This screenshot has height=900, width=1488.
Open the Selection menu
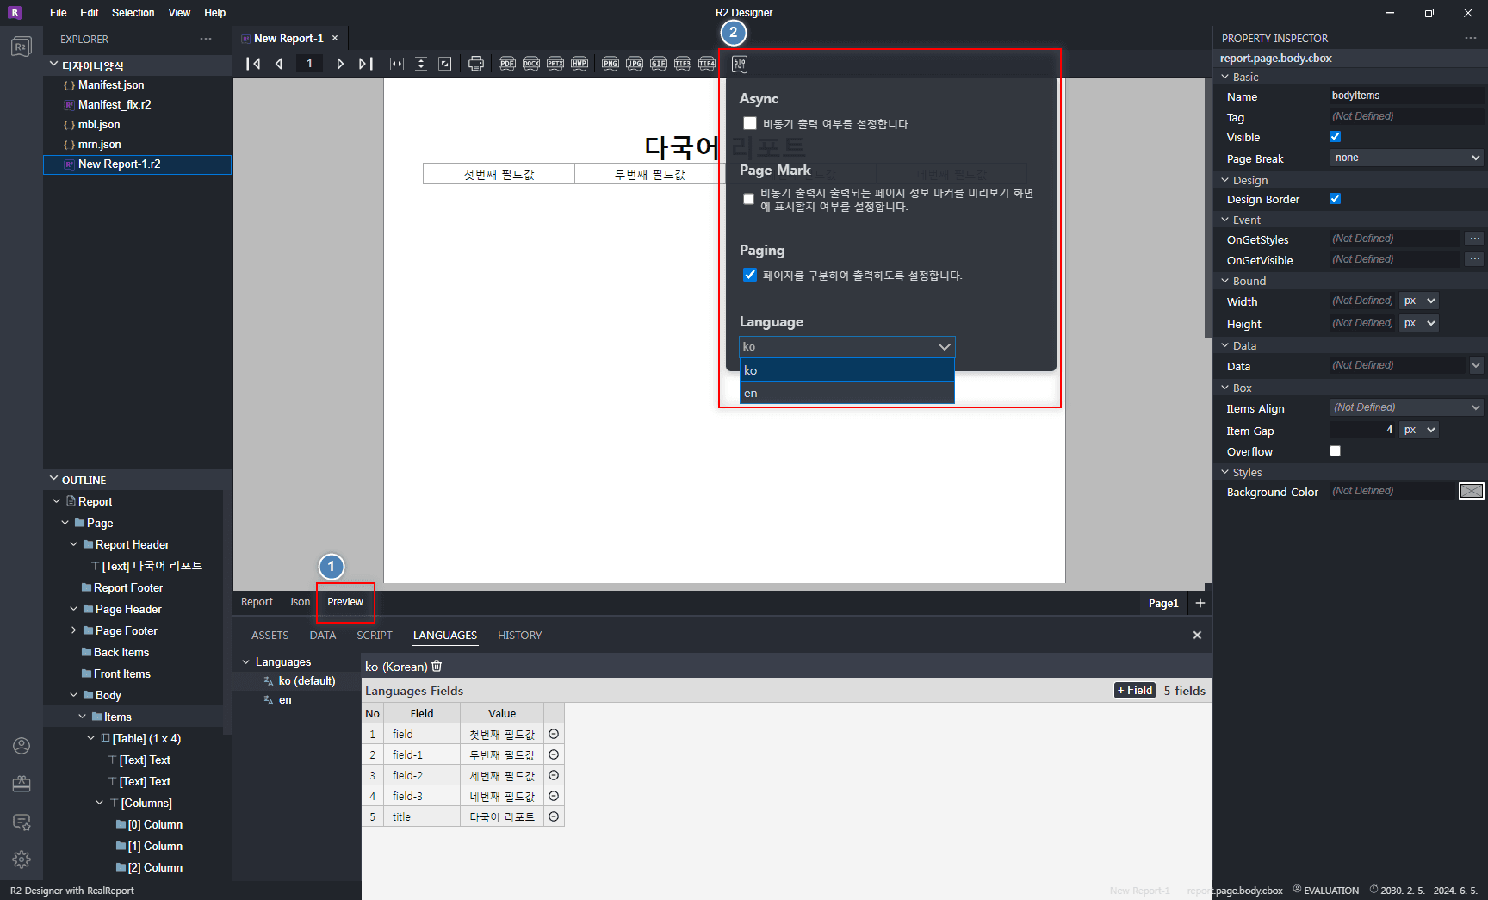[x=133, y=13]
